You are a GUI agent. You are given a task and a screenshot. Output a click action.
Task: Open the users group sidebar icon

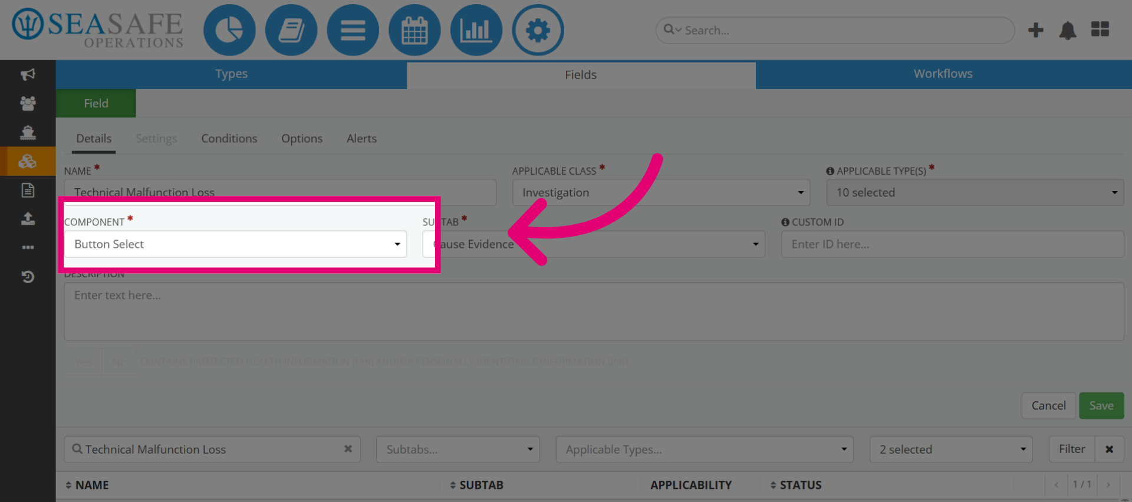pyautogui.click(x=28, y=103)
